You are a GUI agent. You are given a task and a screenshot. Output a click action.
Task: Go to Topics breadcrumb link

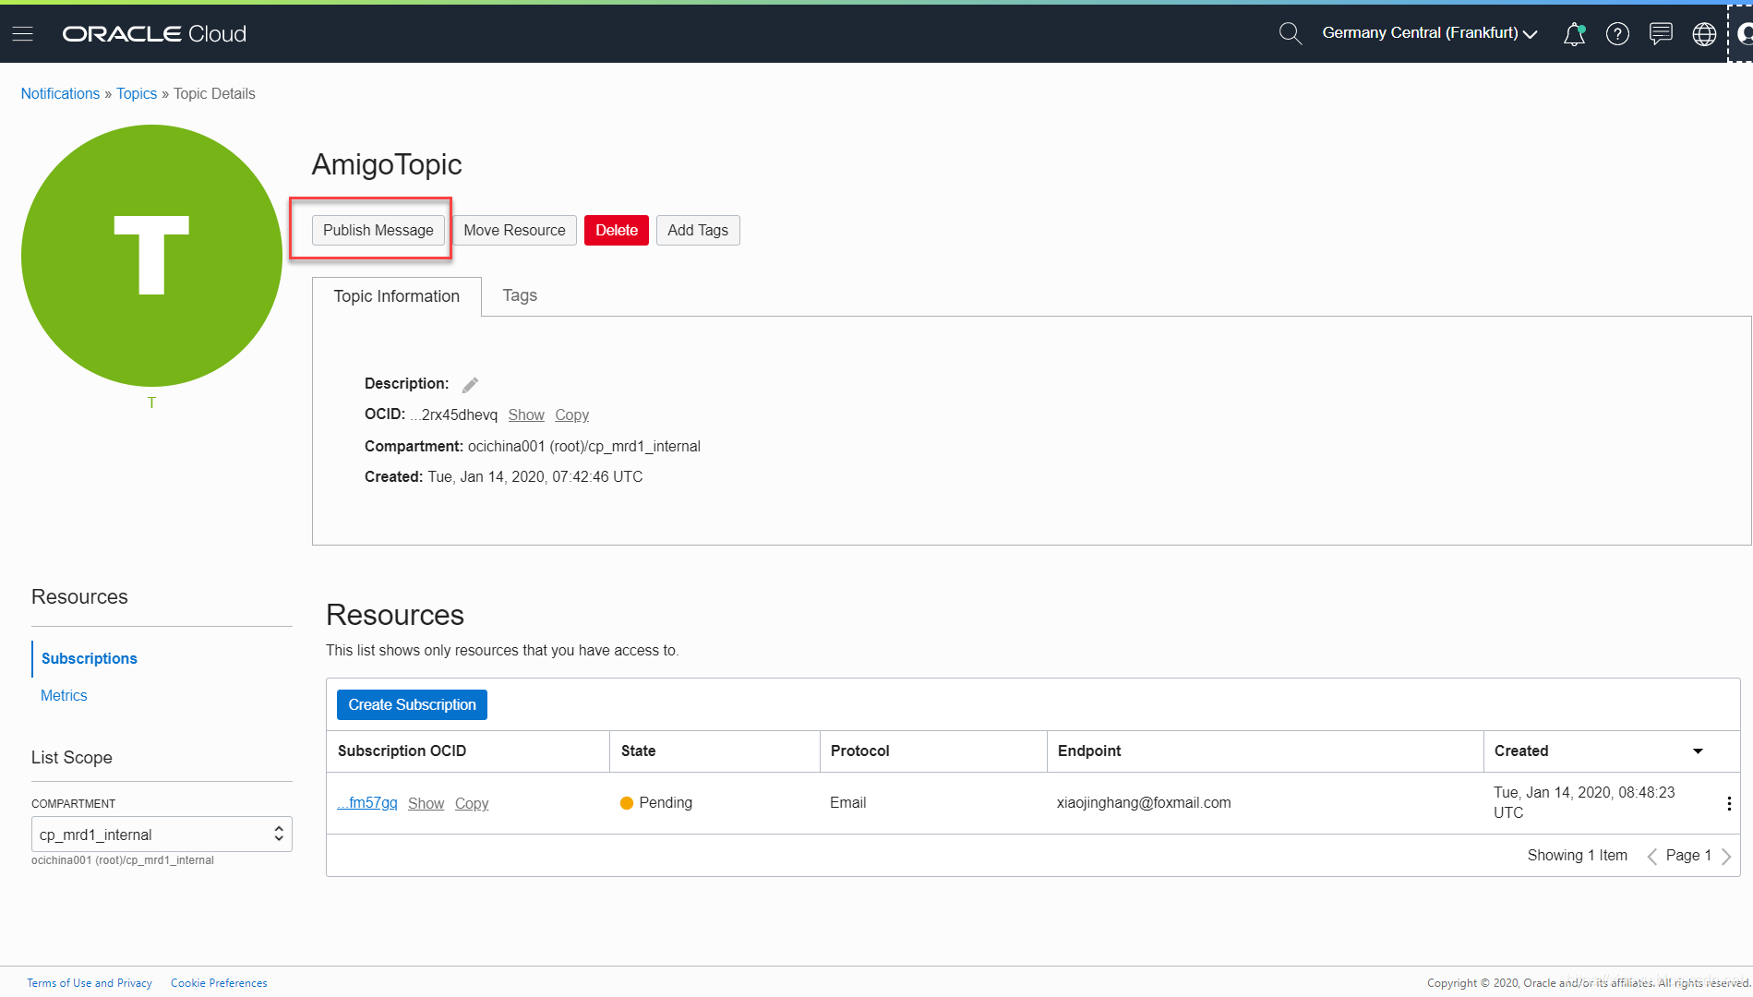137,93
